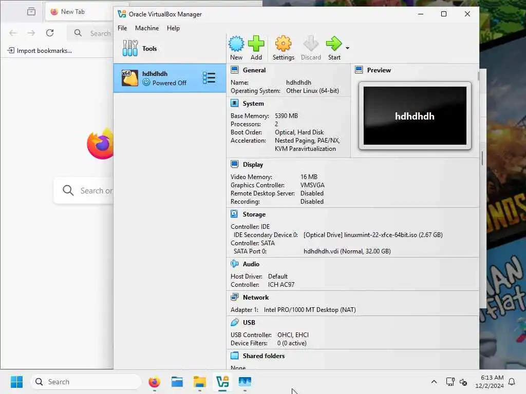Click the Other Linux (64-bit) value

pos(312,91)
